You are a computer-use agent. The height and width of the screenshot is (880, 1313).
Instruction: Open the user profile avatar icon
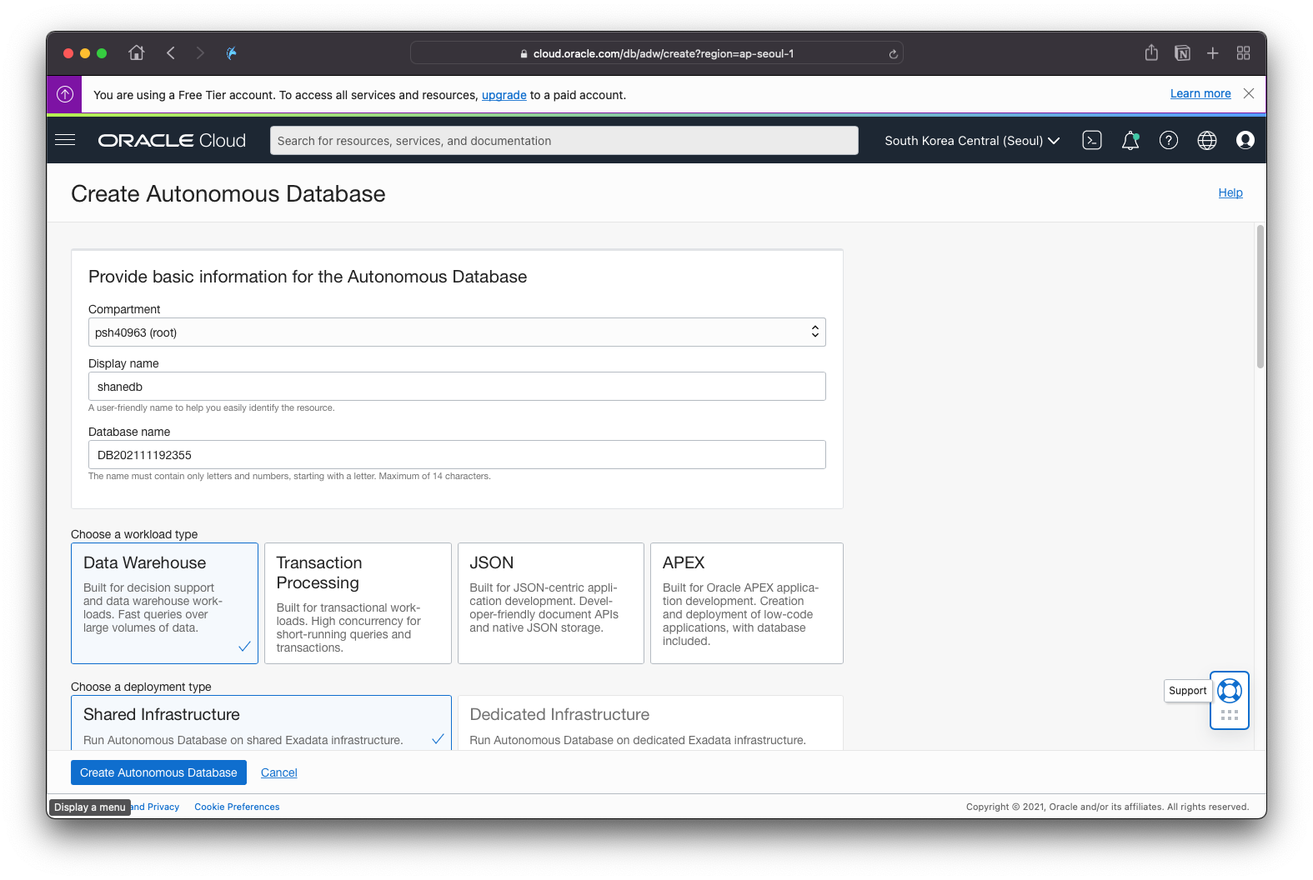click(1245, 140)
